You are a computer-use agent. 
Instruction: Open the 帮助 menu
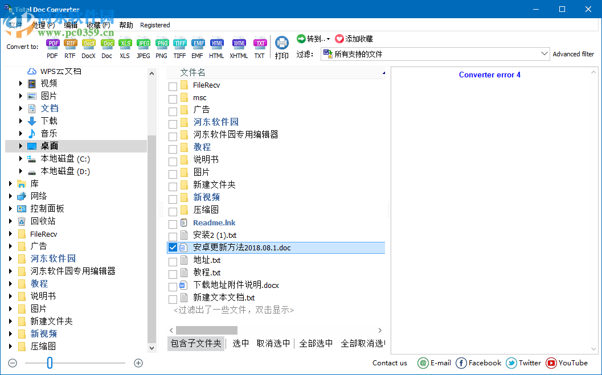tap(126, 25)
